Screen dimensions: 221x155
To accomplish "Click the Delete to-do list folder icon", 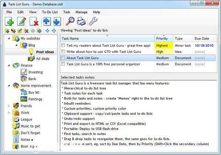I will pos(26,30).
